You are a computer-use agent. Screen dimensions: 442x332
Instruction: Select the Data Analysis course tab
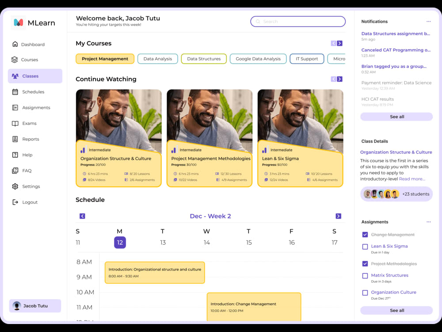click(x=158, y=59)
